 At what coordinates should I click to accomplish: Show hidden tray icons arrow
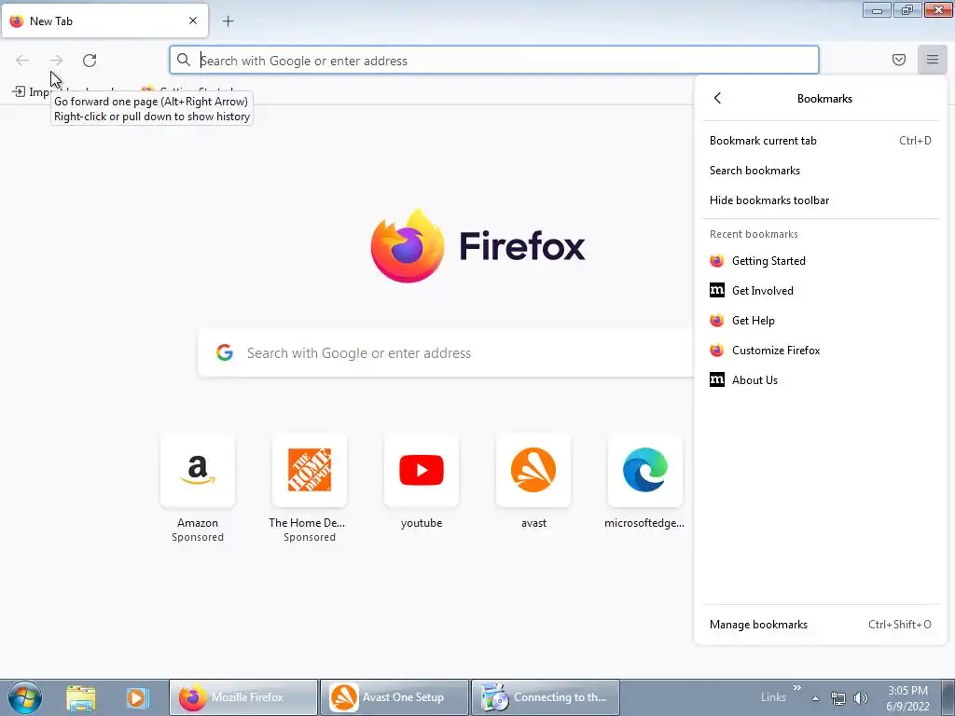pyautogui.click(x=815, y=698)
